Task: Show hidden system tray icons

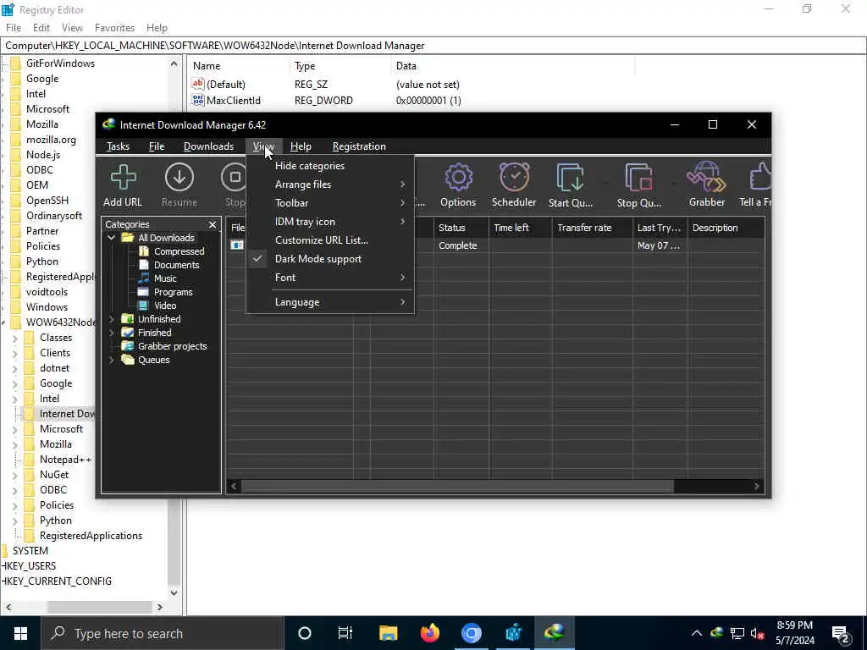Action: pyautogui.click(x=697, y=633)
